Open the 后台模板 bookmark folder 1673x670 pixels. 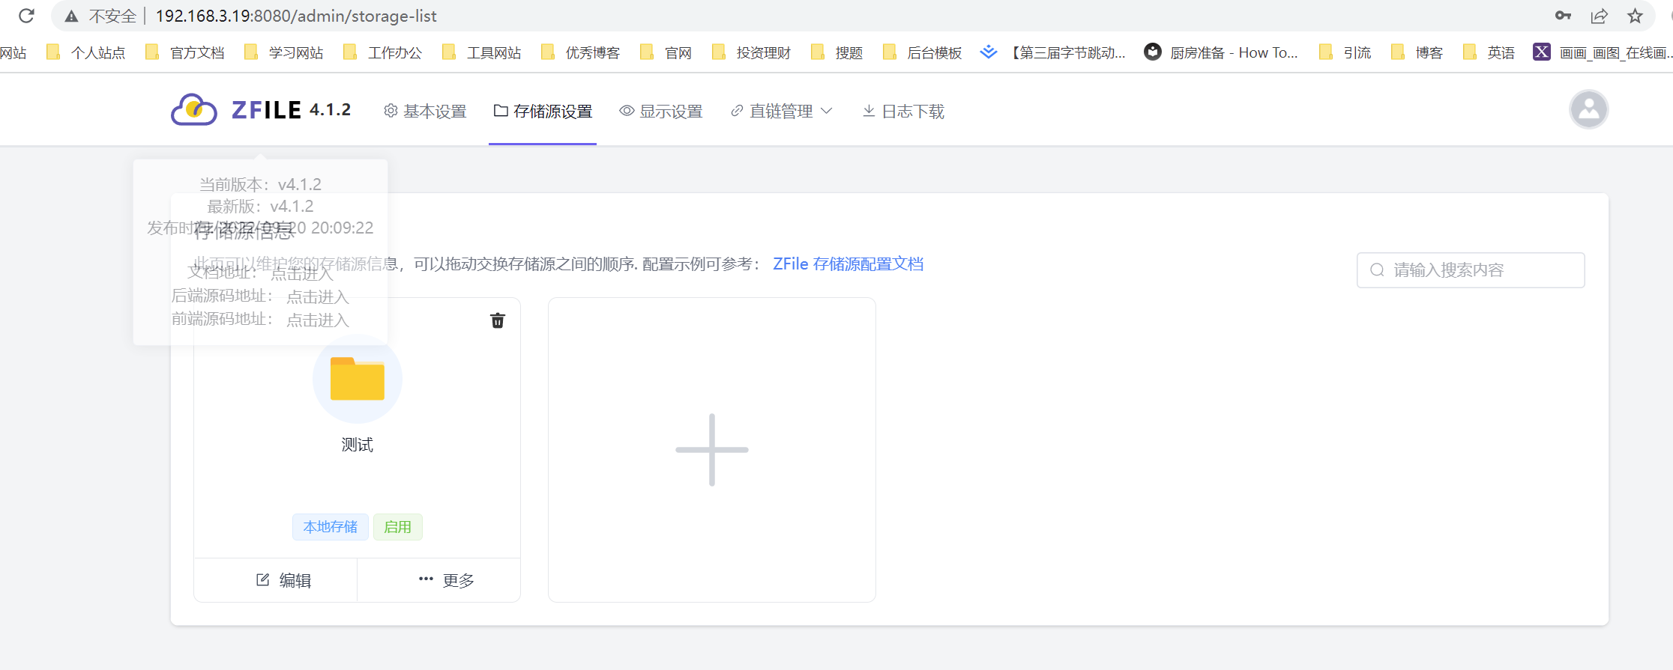(x=923, y=52)
